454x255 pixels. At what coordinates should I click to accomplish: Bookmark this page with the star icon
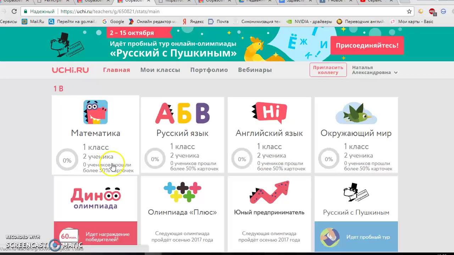tap(409, 11)
